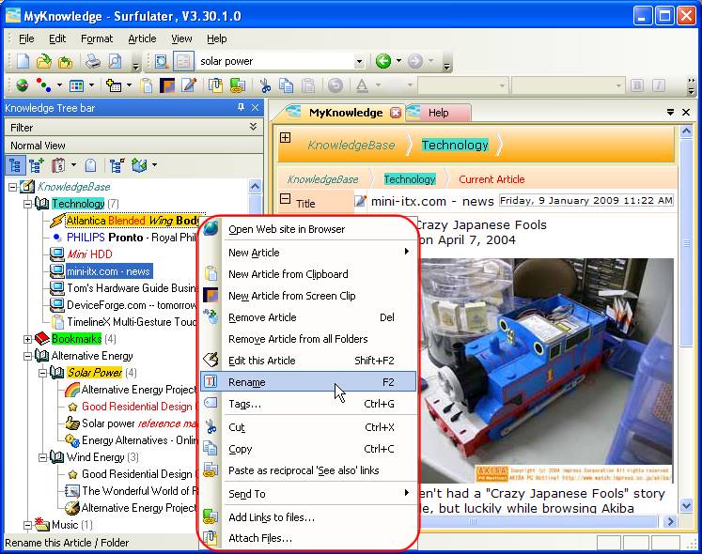Click the colored dots tree icon
Image resolution: width=702 pixels, height=554 pixels.
click(44, 85)
